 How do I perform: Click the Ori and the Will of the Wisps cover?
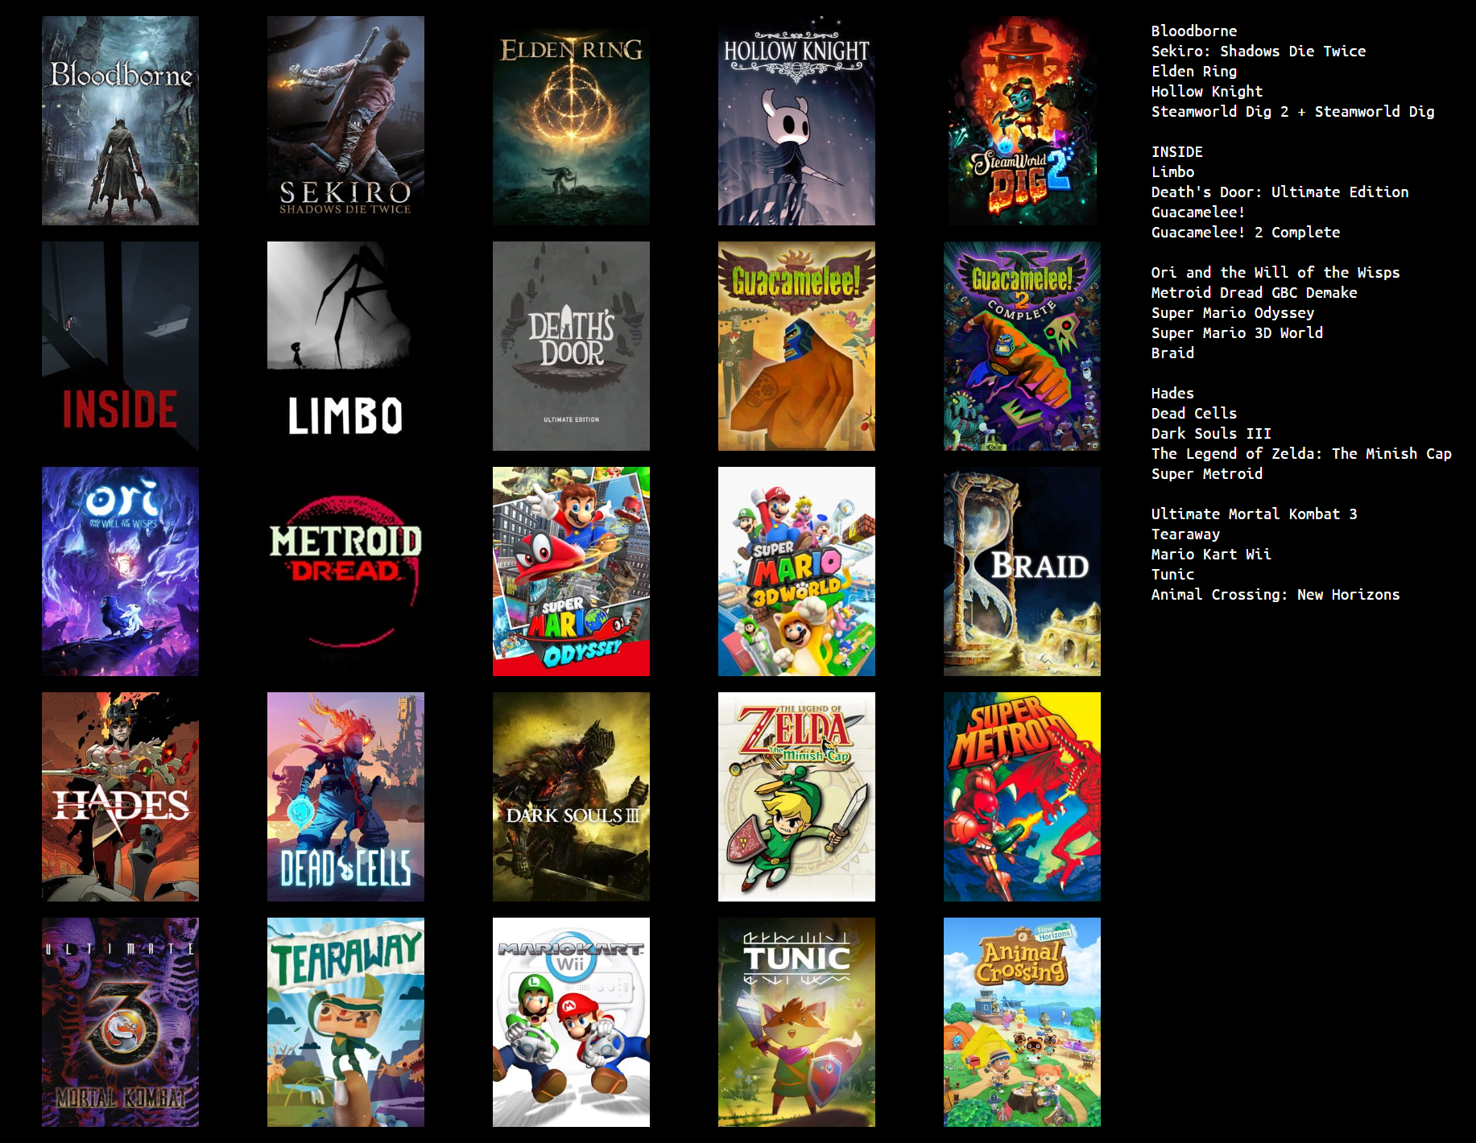coord(120,571)
